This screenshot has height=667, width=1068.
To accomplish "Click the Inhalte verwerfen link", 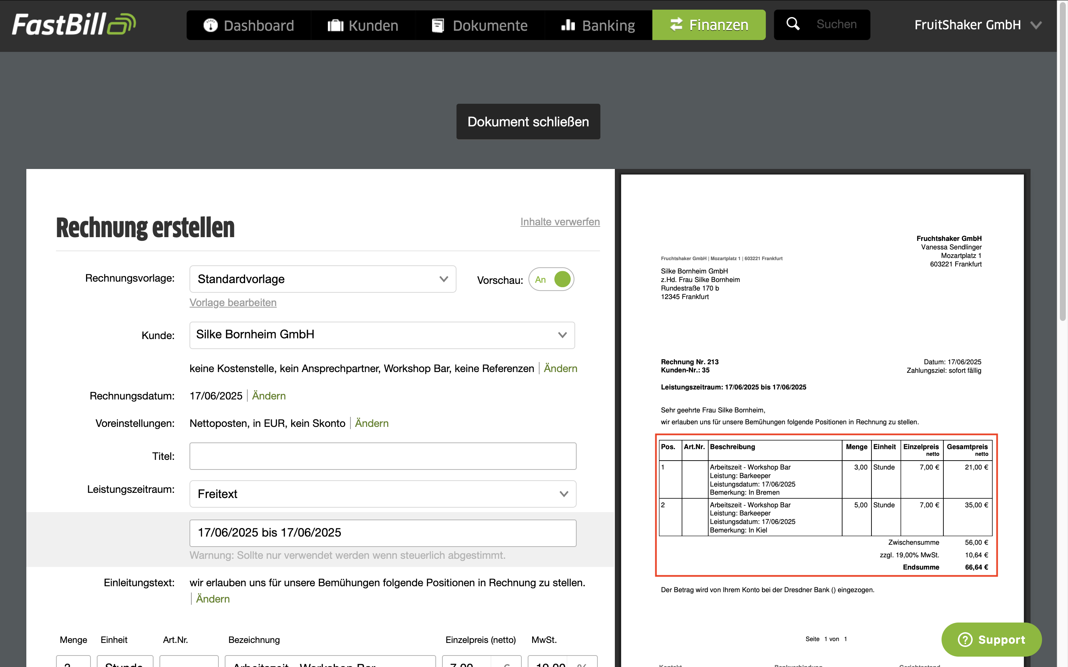I will click(x=560, y=222).
